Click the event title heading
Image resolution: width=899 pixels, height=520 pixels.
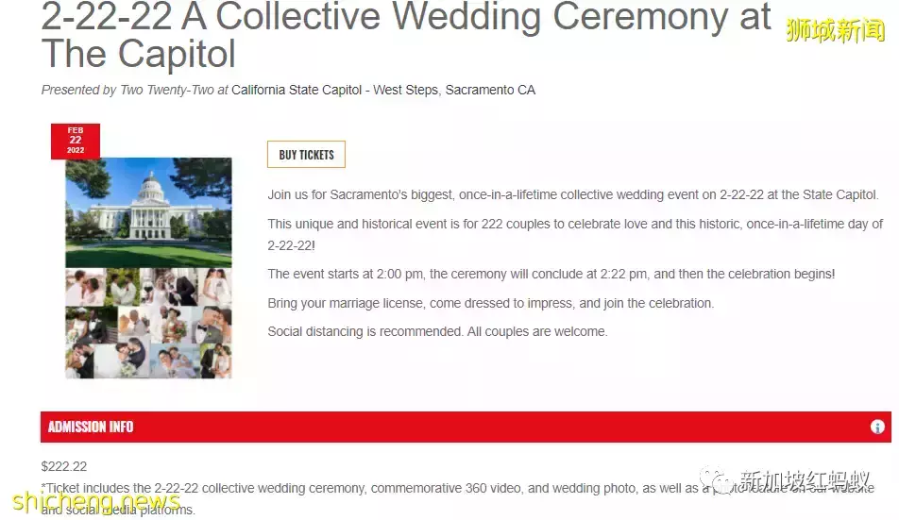[x=406, y=35]
